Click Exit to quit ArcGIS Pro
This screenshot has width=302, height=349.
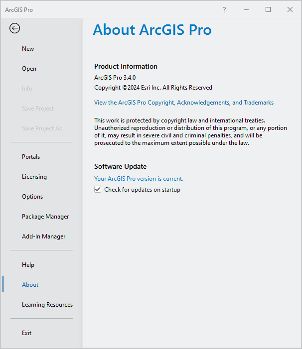pos(26,333)
